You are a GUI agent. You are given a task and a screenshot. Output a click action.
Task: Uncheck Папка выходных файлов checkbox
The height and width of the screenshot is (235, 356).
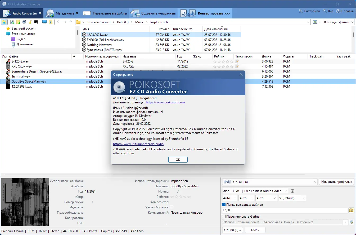point(224,205)
